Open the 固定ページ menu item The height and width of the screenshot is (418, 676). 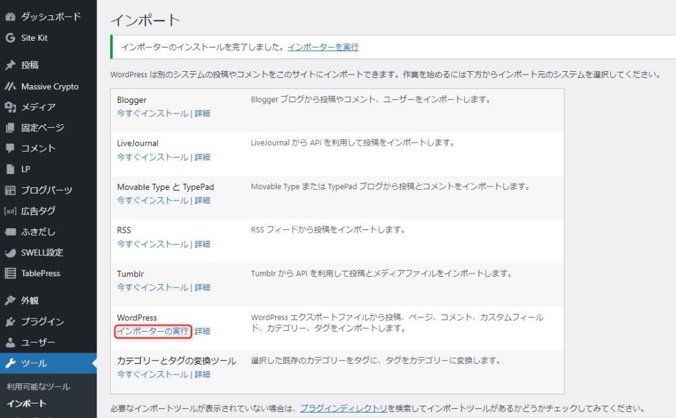[42, 128]
